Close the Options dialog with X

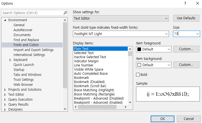pos(198,3)
